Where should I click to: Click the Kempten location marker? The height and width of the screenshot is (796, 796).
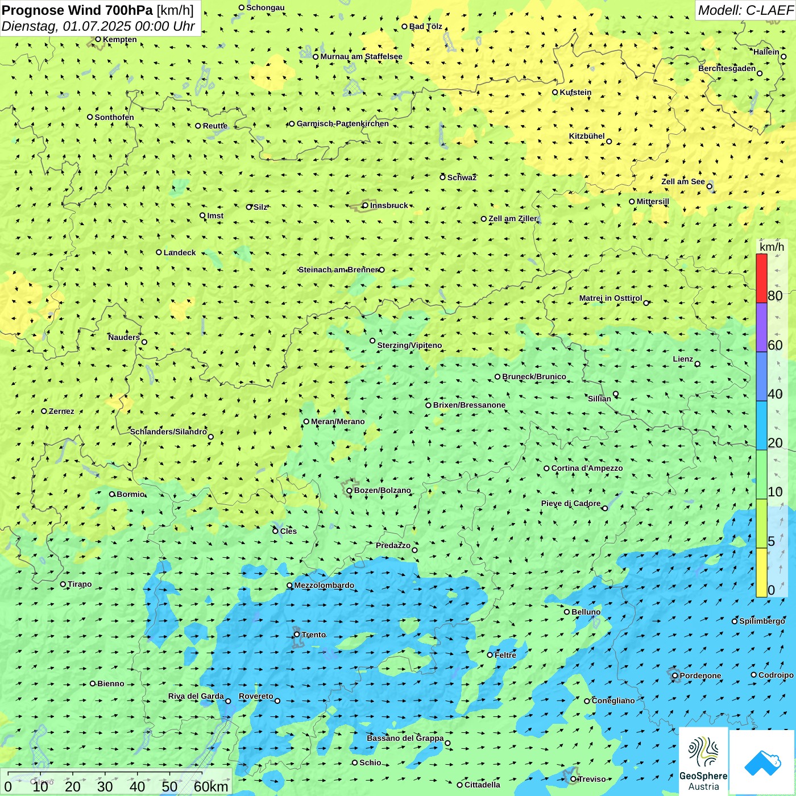pos(98,39)
